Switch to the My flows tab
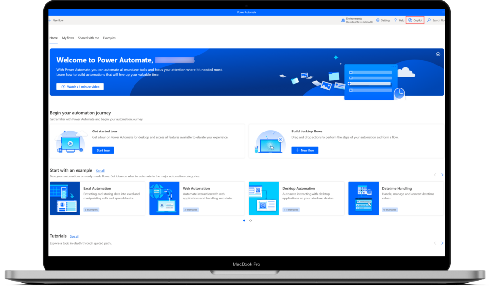Screen dimensions: 490x286 68,38
